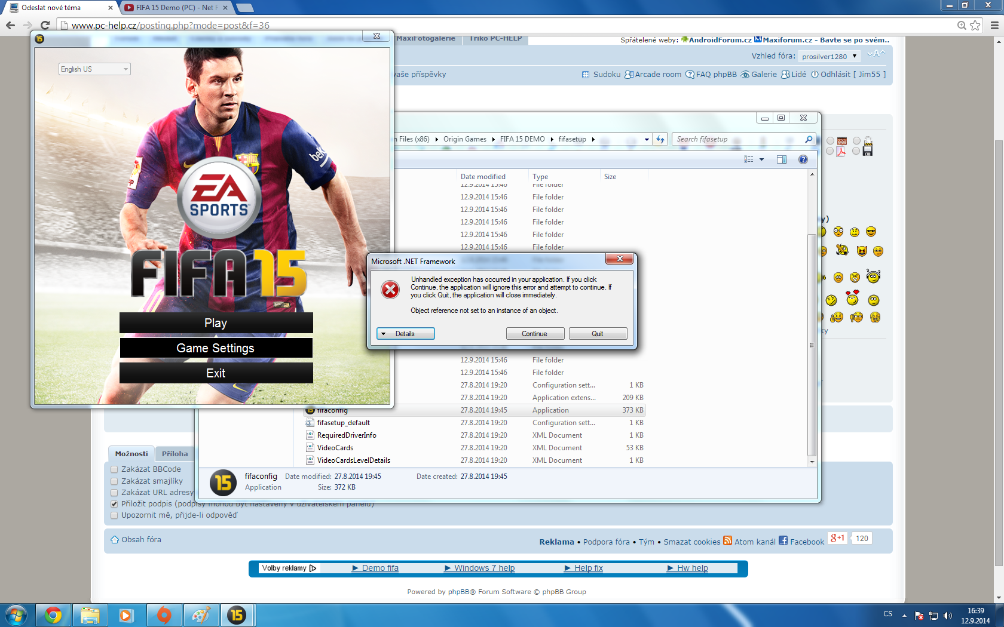The image size is (1004, 627).
Task: Open the prosilver1280 forum style dropdown
Action: click(x=829, y=56)
